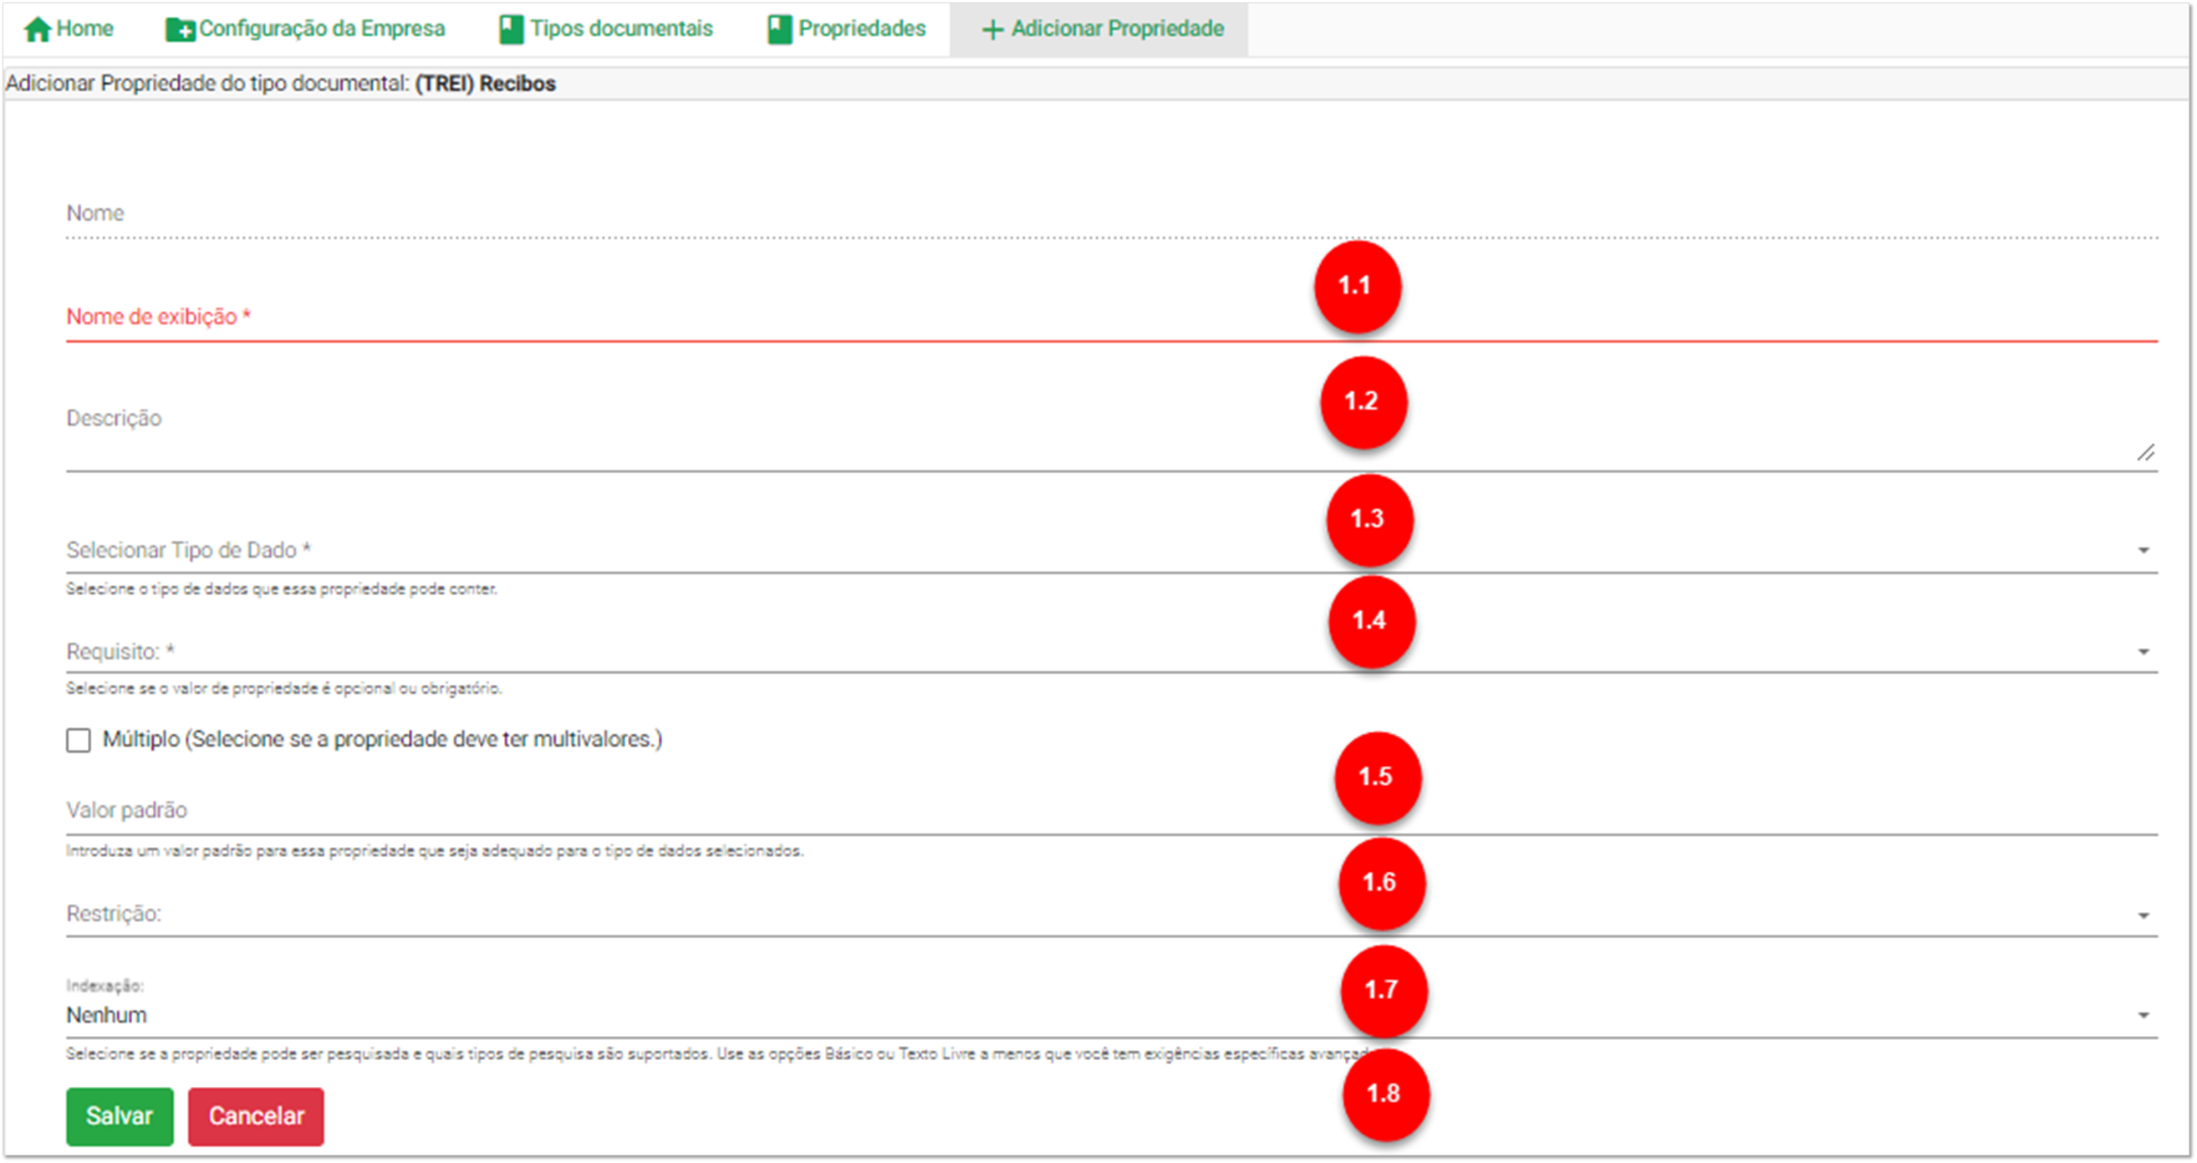Viewport: 2197px width, 1163px height.
Task: Click the Cancelar button
Action: pyautogui.click(x=256, y=1116)
